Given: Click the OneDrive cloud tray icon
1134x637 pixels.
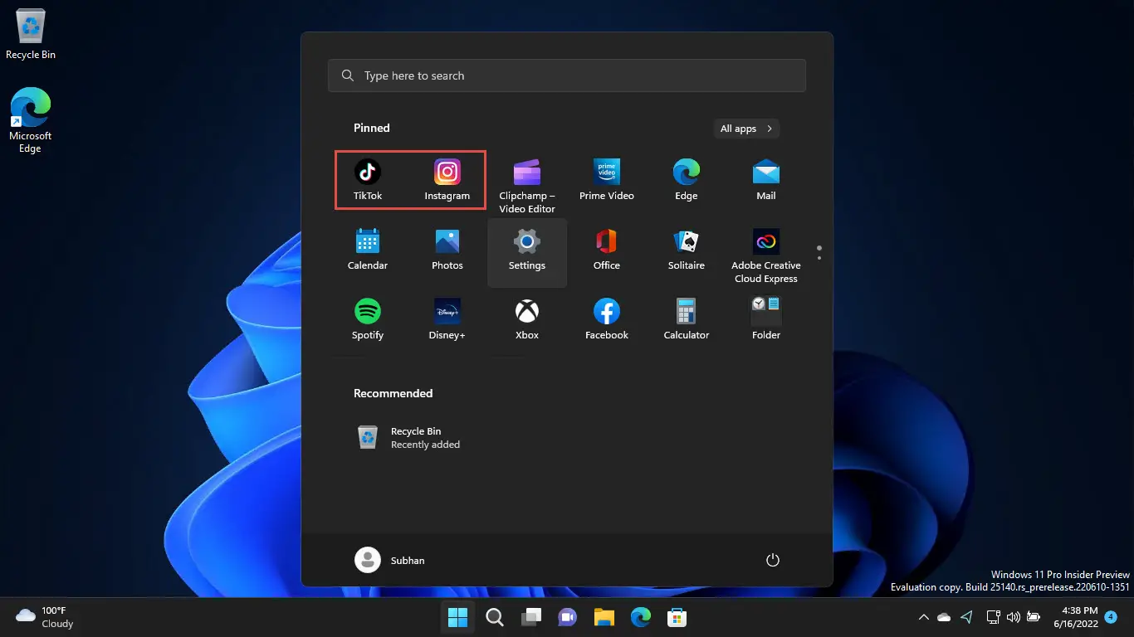Looking at the screenshot, I should pyautogui.click(x=944, y=617).
